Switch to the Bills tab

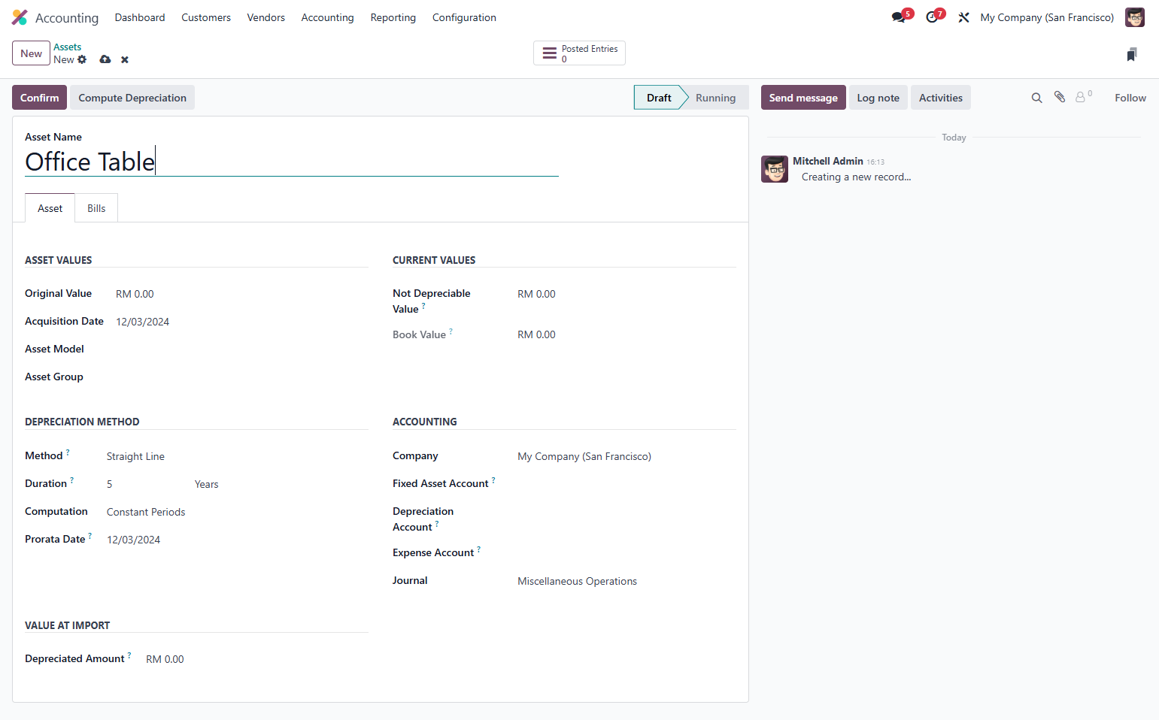coord(96,208)
